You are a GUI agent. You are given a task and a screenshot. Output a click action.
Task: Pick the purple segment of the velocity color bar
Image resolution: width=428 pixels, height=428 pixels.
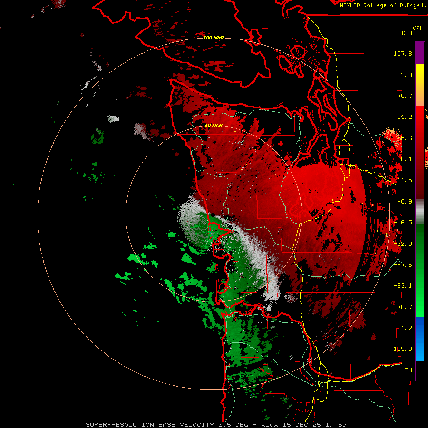click(x=420, y=53)
